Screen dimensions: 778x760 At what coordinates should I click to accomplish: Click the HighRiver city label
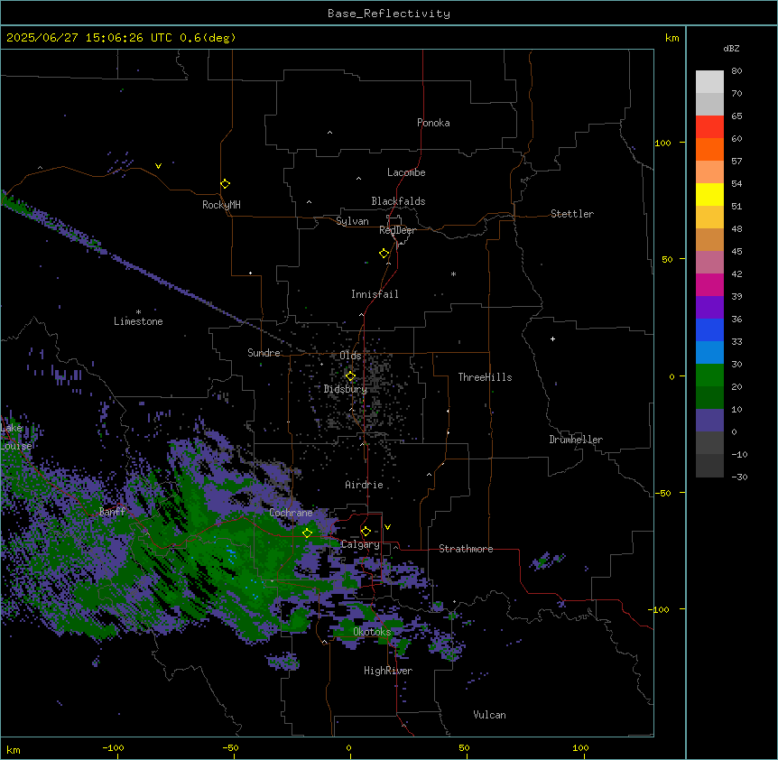pos(388,671)
